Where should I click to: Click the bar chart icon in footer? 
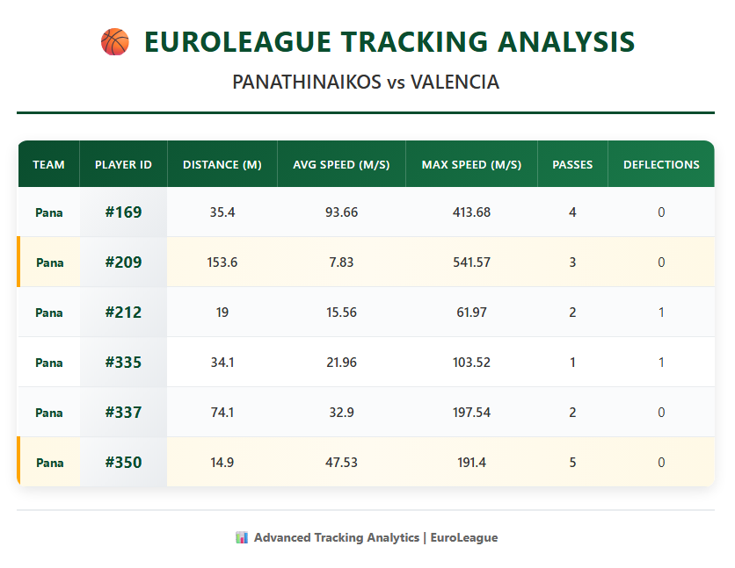[242, 537]
